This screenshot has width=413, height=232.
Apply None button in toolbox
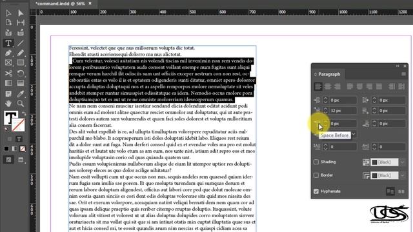23,149
